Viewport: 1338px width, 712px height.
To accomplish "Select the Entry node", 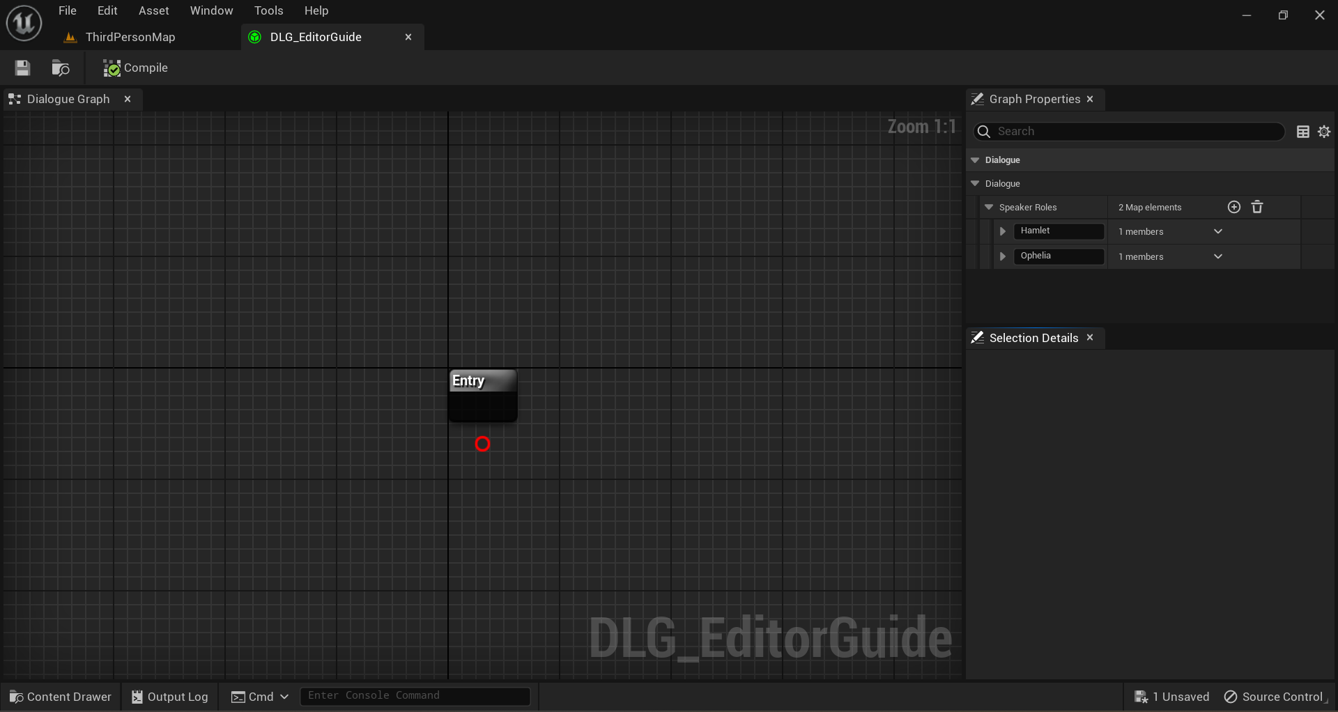I will coord(483,395).
